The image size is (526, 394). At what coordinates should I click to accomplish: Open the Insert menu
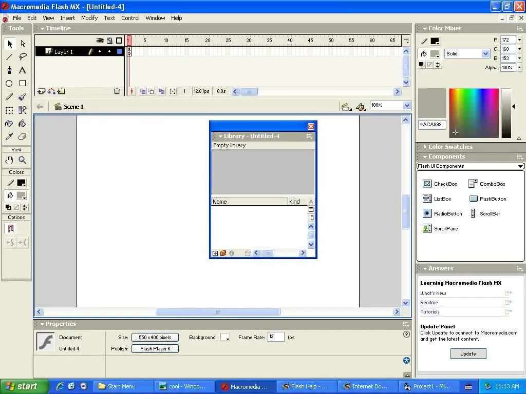click(x=67, y=18)
